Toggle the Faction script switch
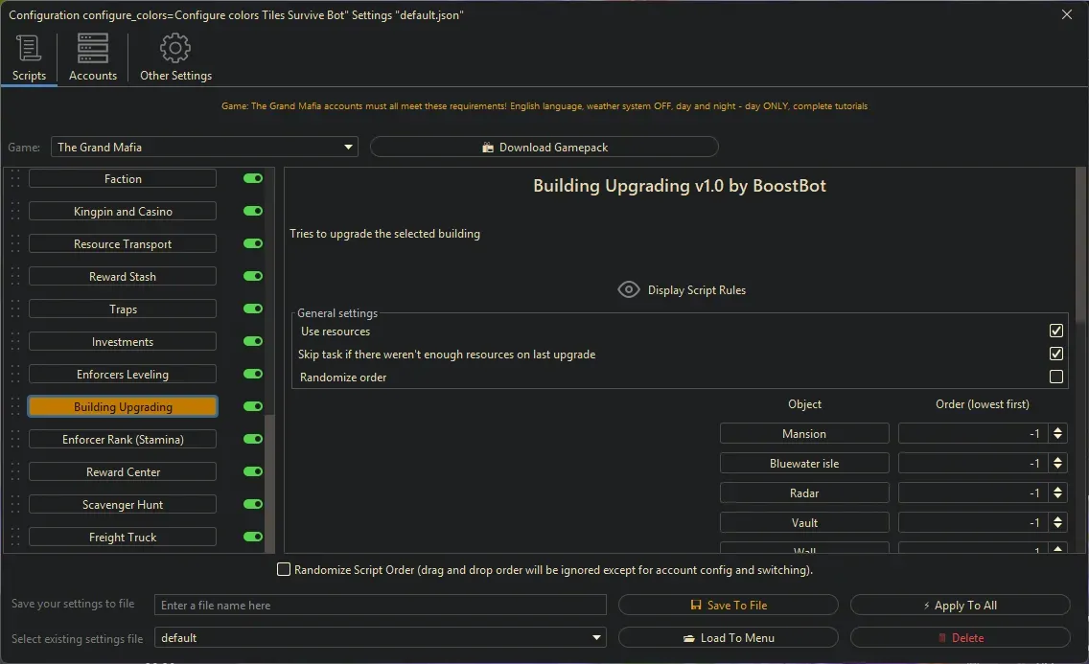Image resolution: width=1089 pixels, height=664 pixels. coord(253,178)
